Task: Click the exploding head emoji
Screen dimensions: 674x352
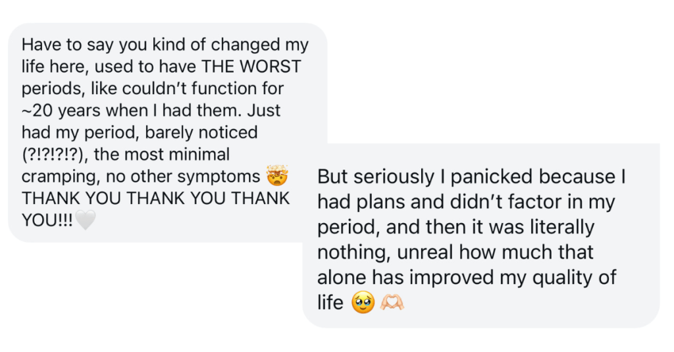Action: point(278,176)
